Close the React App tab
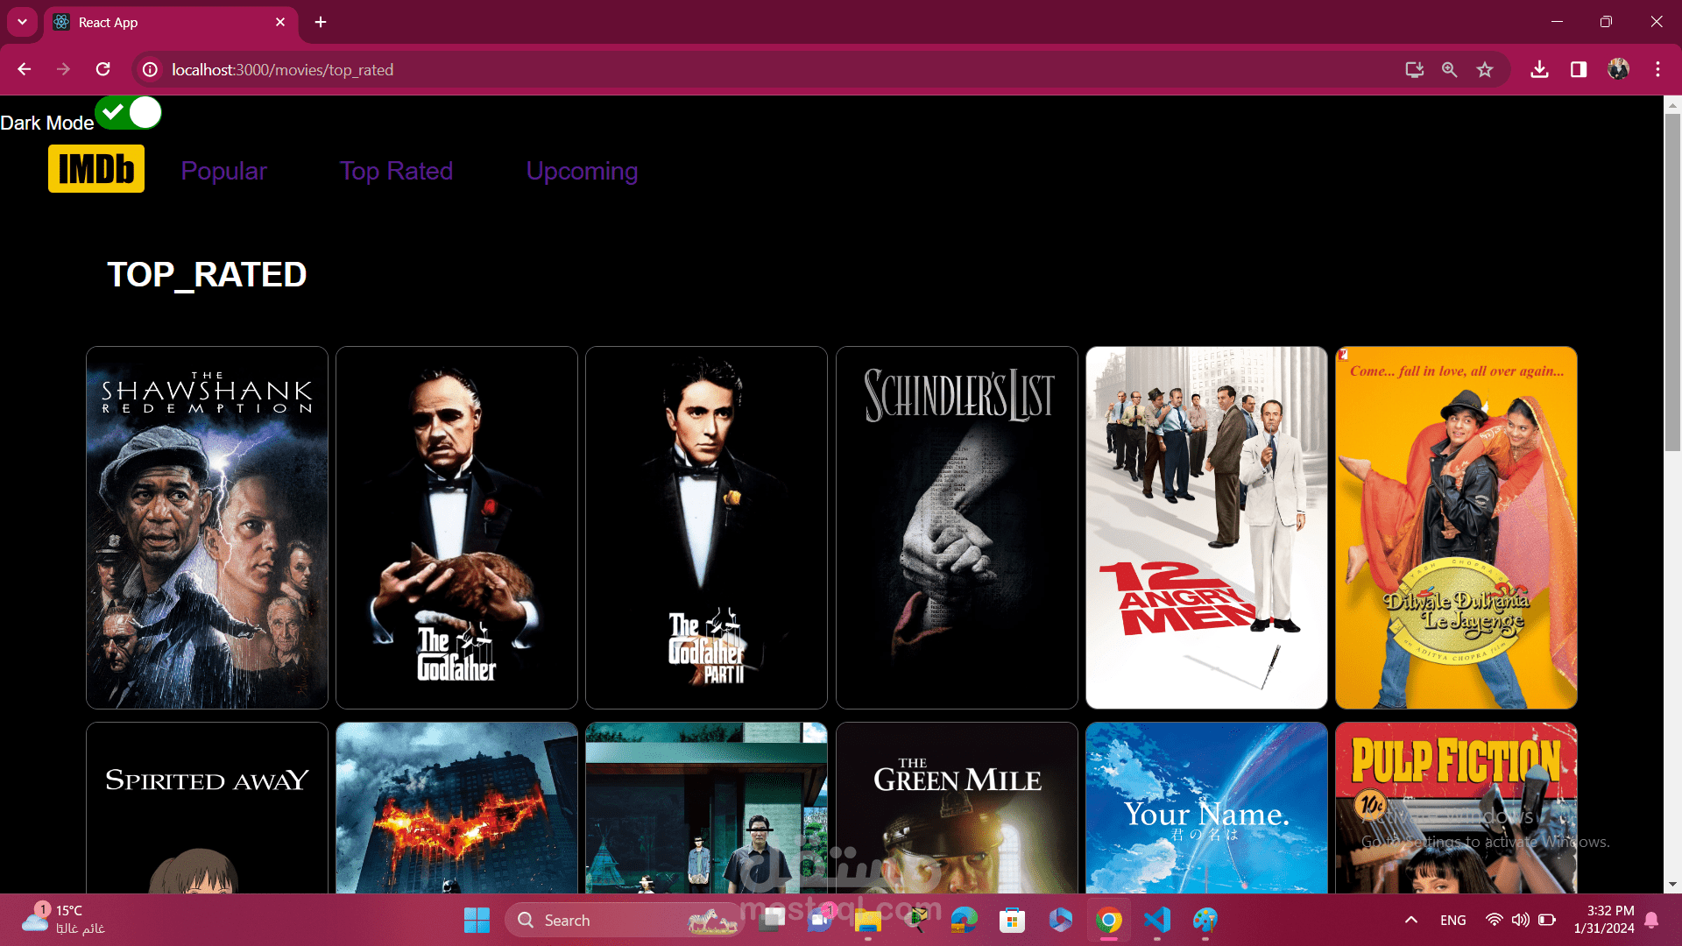This screenshot has width=1682, height=946. [280, 22]
